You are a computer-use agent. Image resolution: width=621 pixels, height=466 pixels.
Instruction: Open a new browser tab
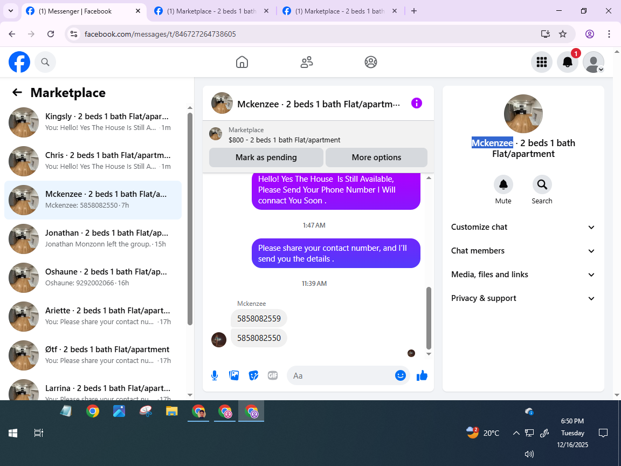[x=414, y=11]
